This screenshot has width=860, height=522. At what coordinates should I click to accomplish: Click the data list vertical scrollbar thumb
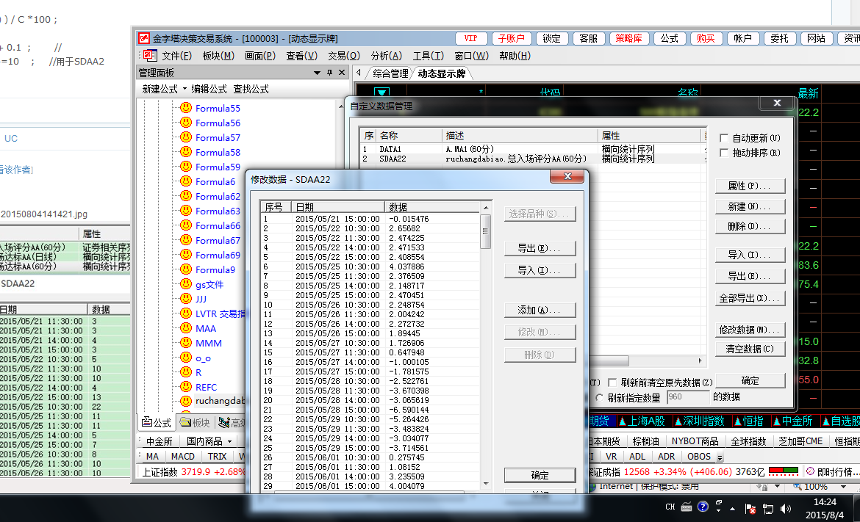[x=485, y=231]
